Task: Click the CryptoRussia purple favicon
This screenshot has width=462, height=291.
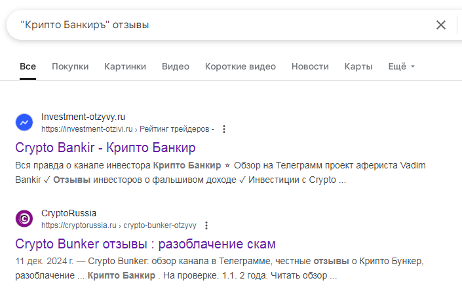Action: point(24,218)
